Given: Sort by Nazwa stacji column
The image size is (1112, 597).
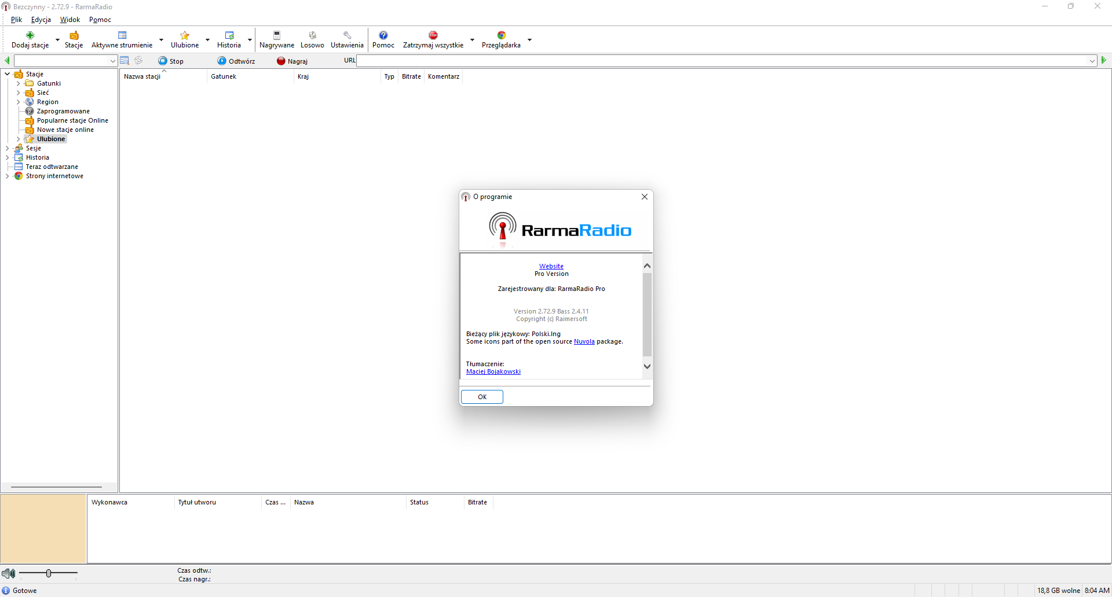Looking at the screenshot, I should (x=163, y=76).
